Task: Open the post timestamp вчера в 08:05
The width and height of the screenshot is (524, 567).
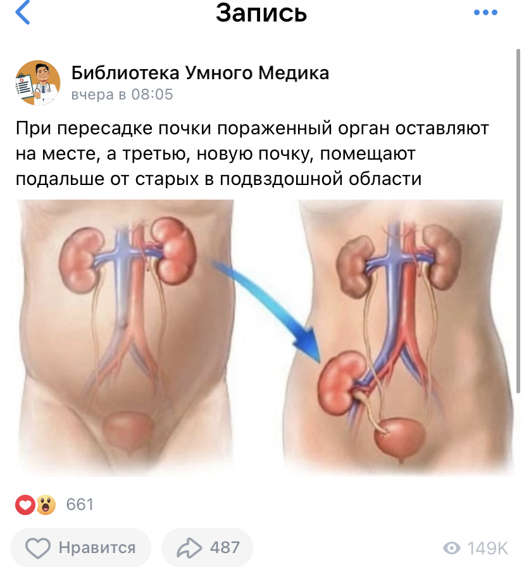Action: tap(122, 94)
